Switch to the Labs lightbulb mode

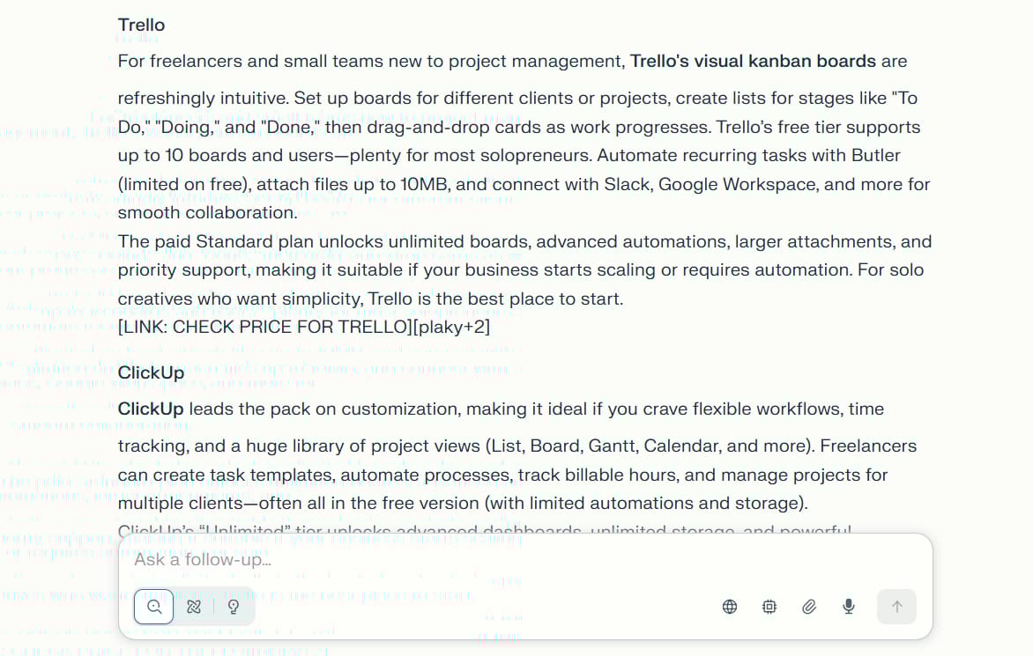[234, 607]
